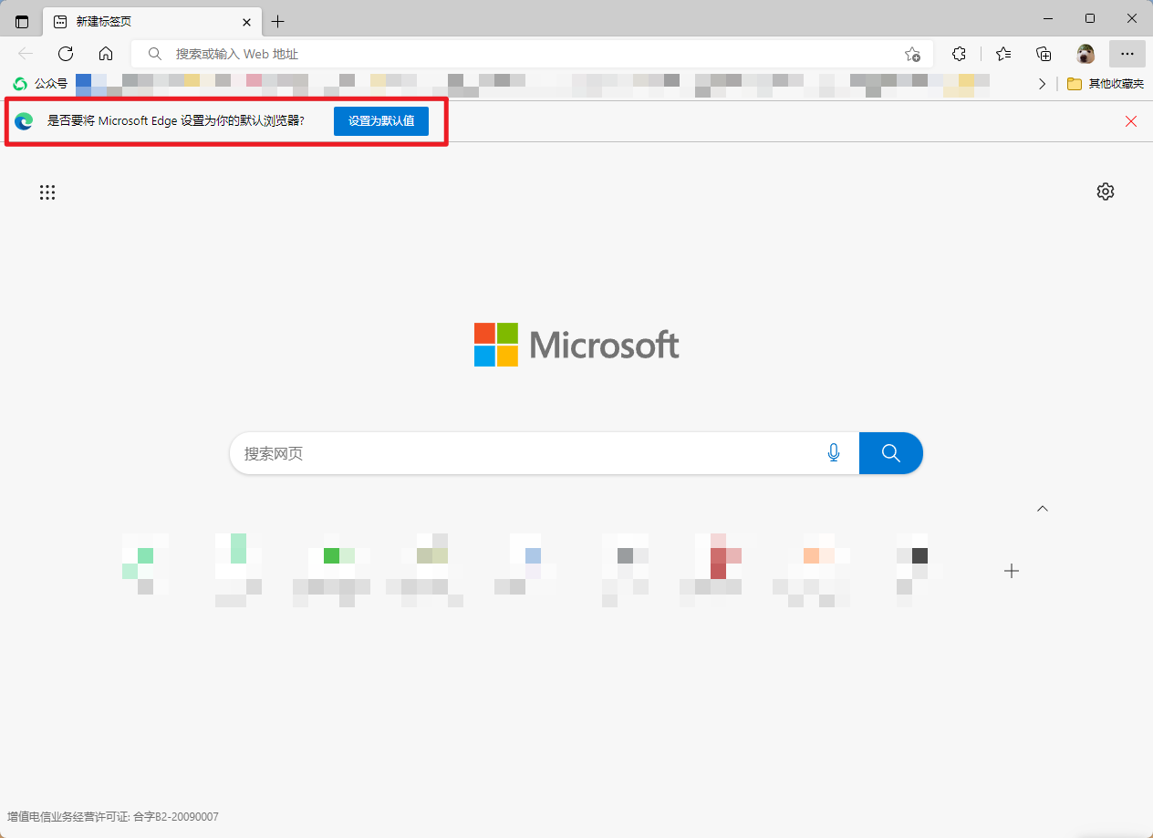Go to the home page icon
The image size is (1153, 838).
click(x=106, y=54)
